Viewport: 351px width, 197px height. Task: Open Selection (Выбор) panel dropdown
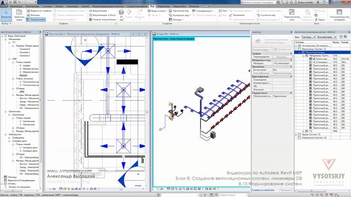point(6,24)
